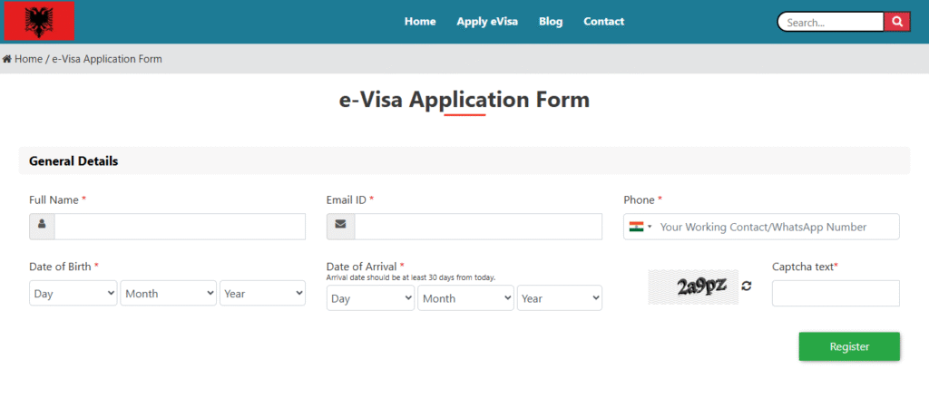Viewport: 929px width, 408px height.
Task: Open the Date of Birth Day dropdown
Action: [x=73, y=294]
